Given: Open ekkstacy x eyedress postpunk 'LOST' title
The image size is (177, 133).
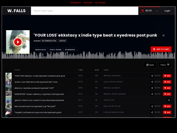Looking at the screenshot, I should [x=34, y=88].
